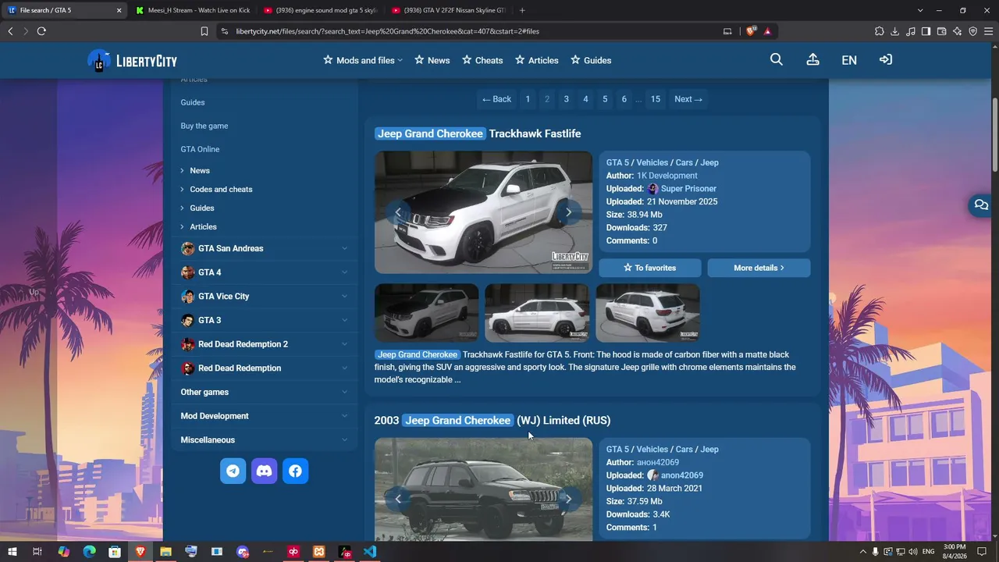Add Trackhawk Fastlife to favorites

coord(650,268)
